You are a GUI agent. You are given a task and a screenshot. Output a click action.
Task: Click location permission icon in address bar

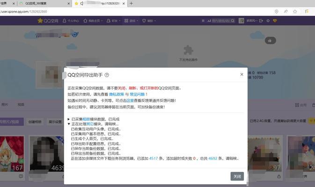(277, 11)
